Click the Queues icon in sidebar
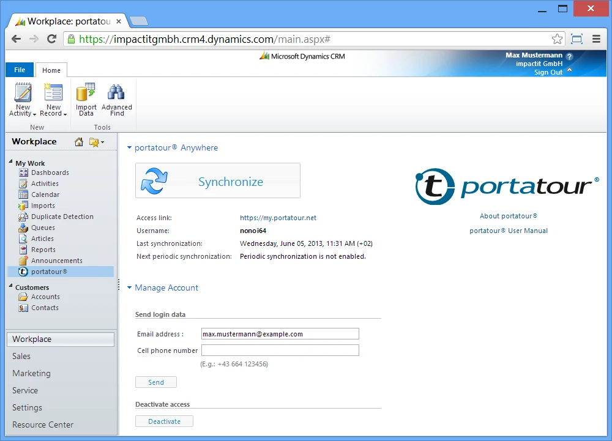Image resolution: width=612 pixels, height=441 pixels. coord(23,228)
